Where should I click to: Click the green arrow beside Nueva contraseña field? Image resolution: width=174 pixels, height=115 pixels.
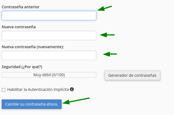(107, 35)
